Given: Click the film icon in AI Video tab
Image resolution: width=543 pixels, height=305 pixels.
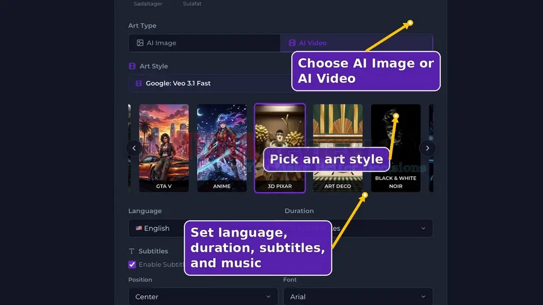Looking at the screenshot, I should pos(292,43).
